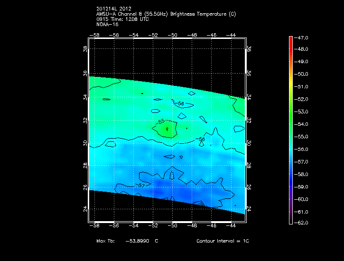
Task: Click the -44 longitude label on the bottom axis
Action: pos(232,227)
